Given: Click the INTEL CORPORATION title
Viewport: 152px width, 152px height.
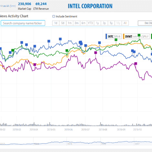Looking at the screenshot, I should [90, 6].
